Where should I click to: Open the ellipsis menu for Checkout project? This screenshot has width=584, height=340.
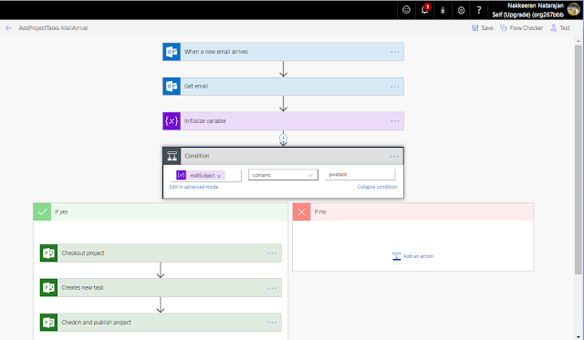click(272, 253)
